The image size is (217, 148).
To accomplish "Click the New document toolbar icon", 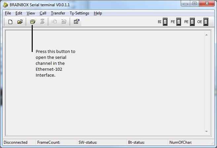I will 10,22.
